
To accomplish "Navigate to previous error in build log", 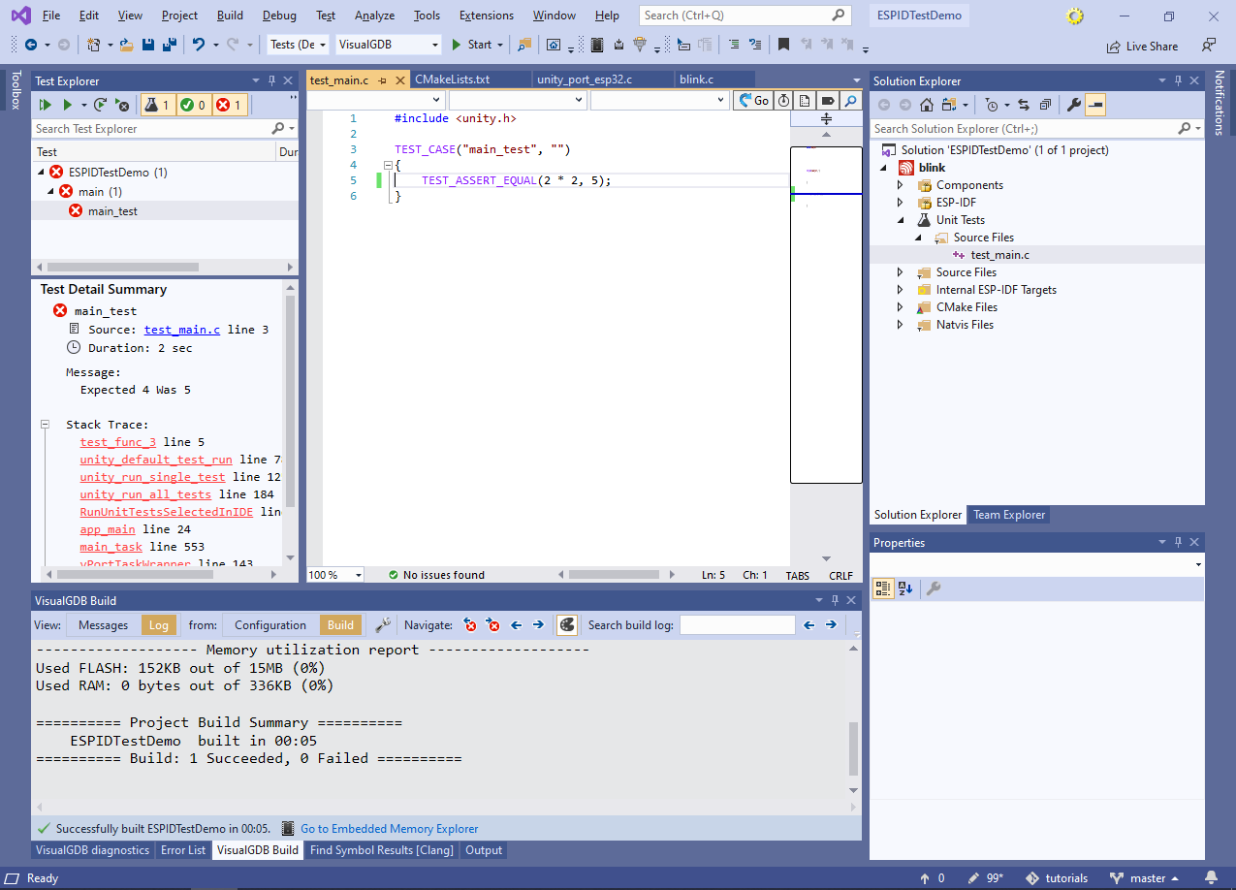I will 470,625.
